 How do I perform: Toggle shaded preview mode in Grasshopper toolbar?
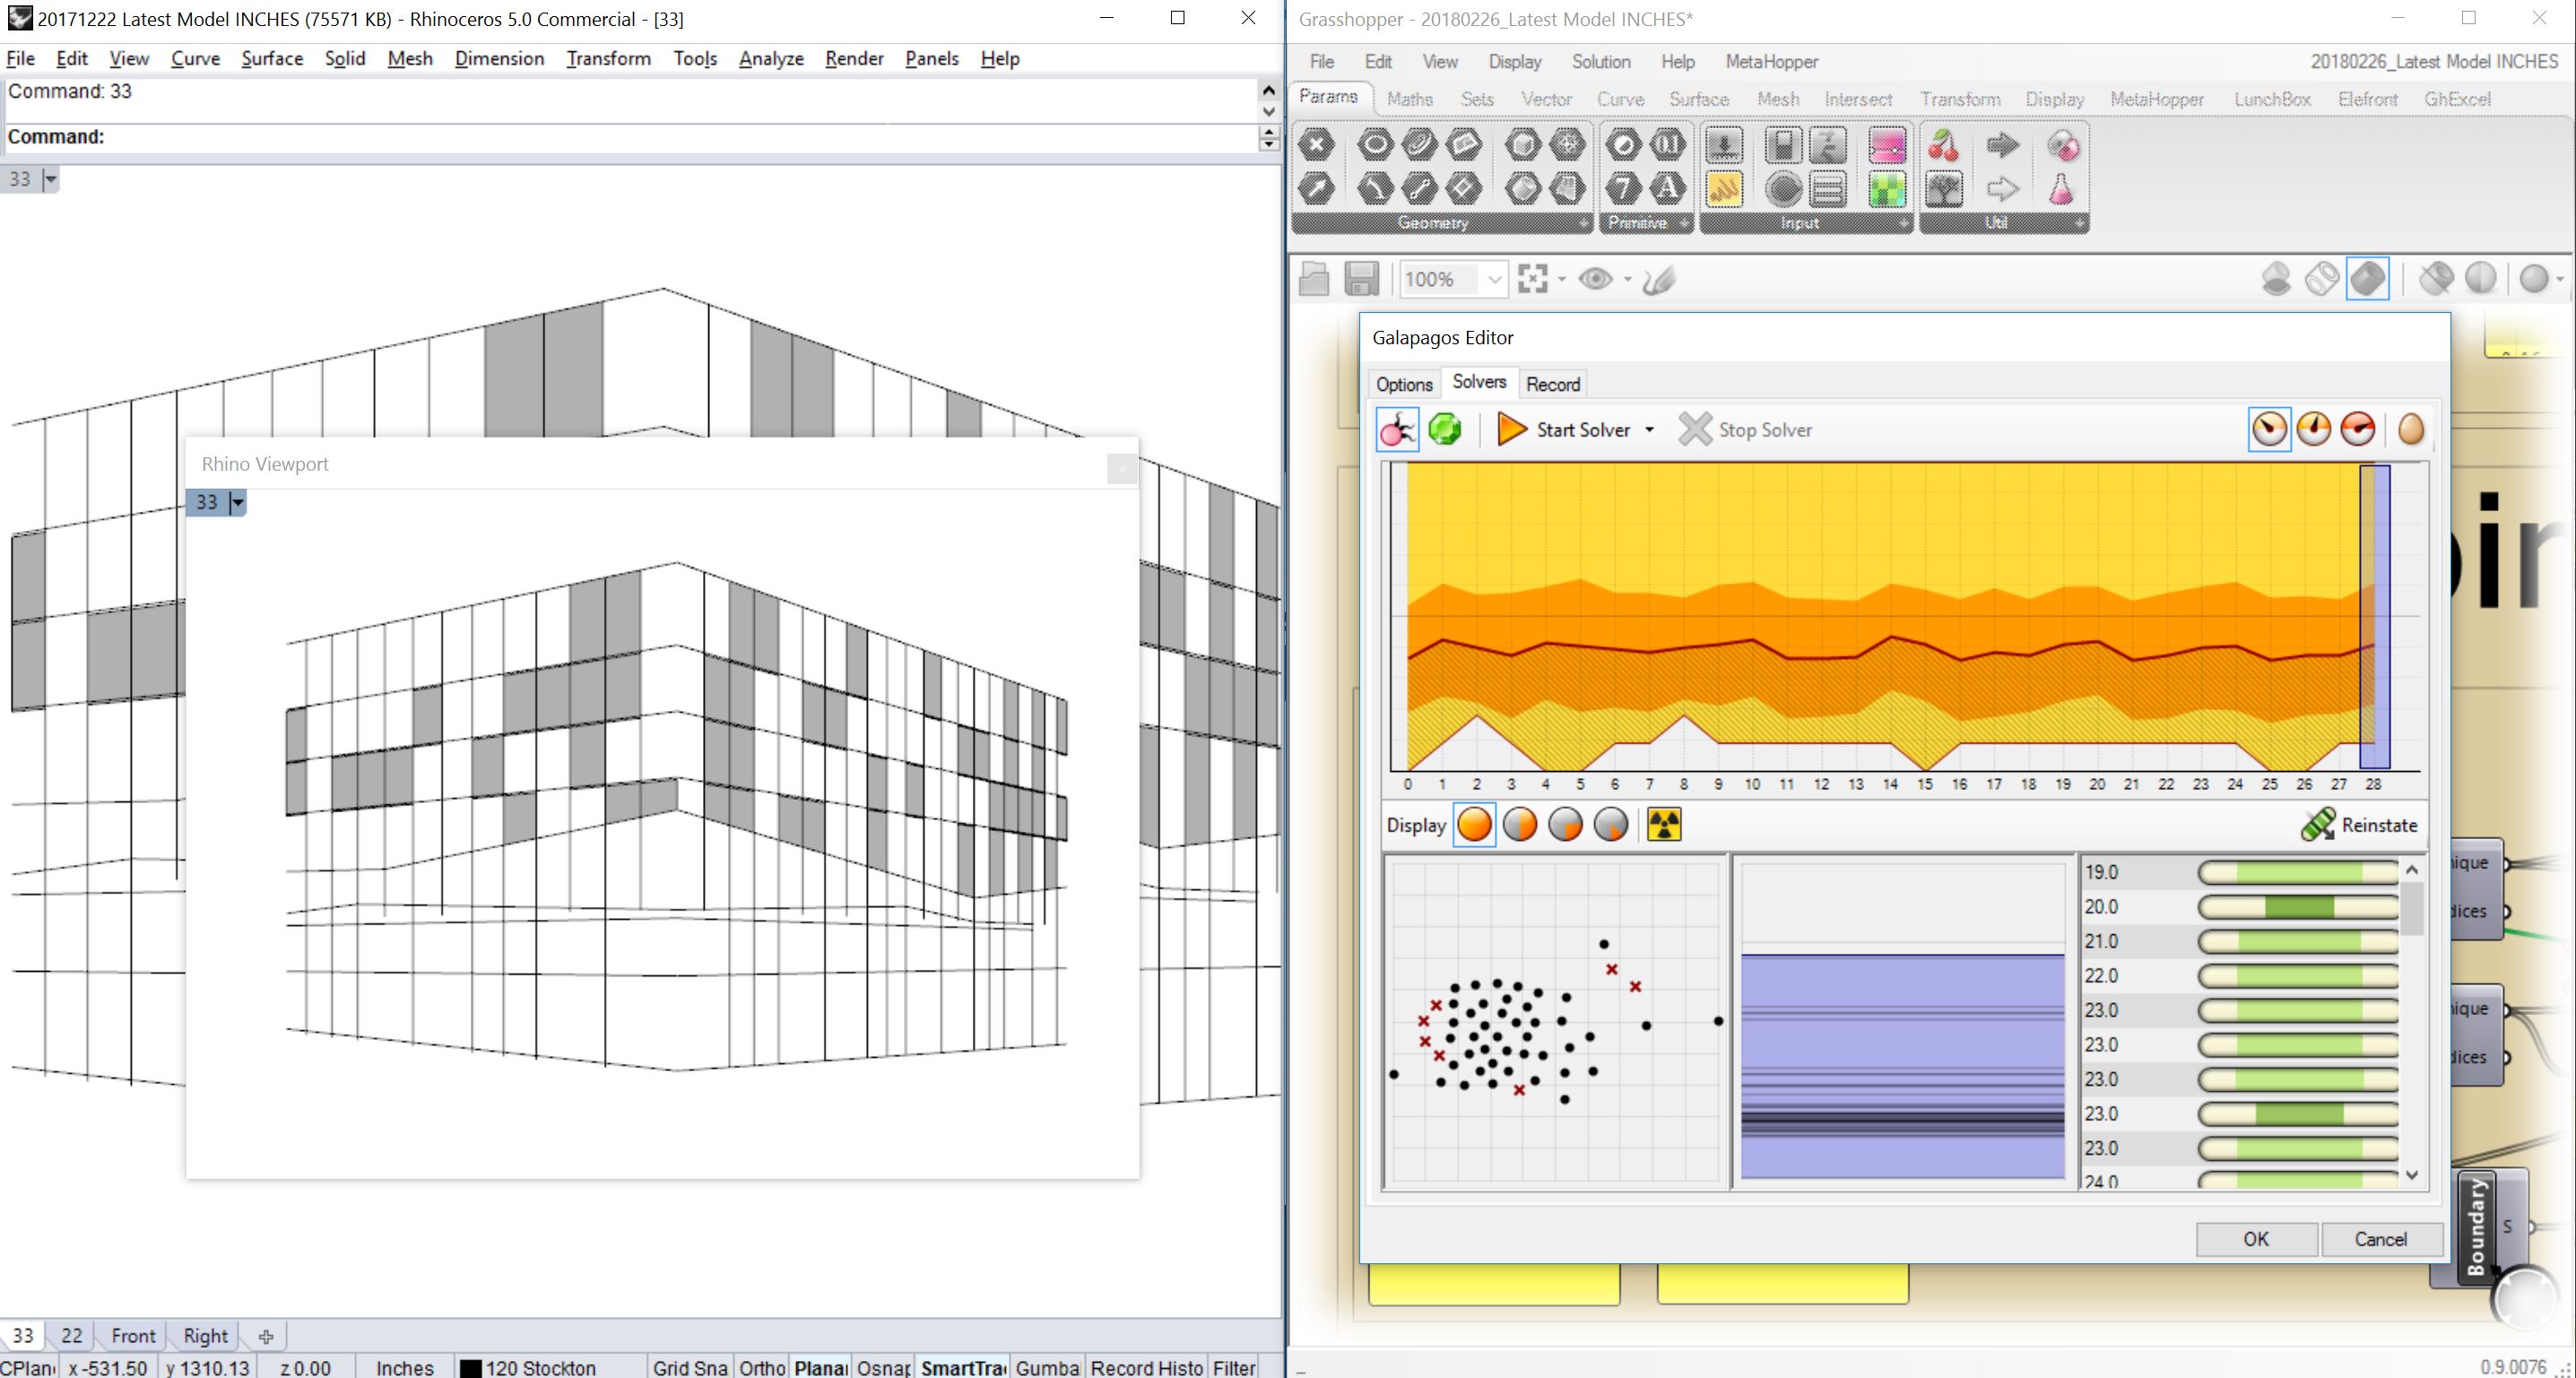(2367, 279)
